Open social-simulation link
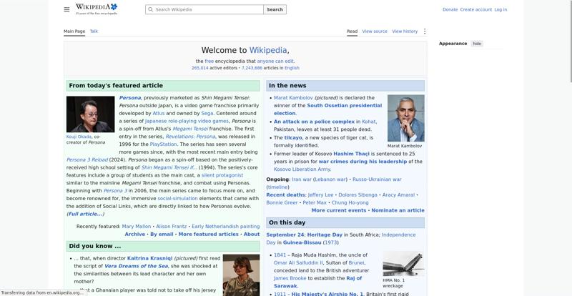 coord(177,199)
